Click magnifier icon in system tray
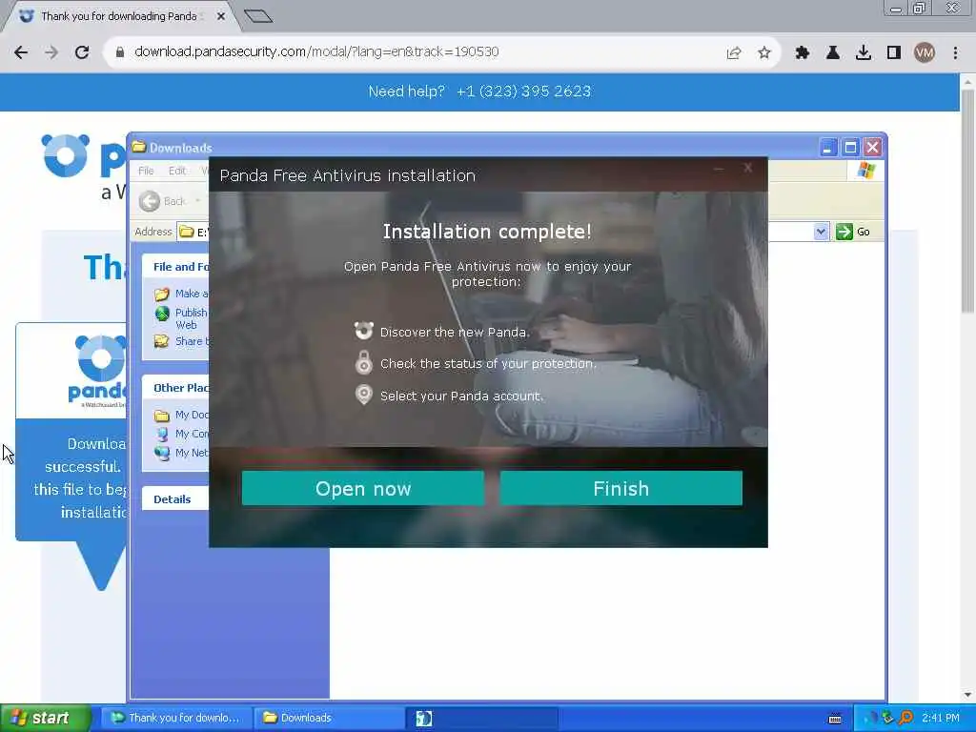 coord(905,718)
